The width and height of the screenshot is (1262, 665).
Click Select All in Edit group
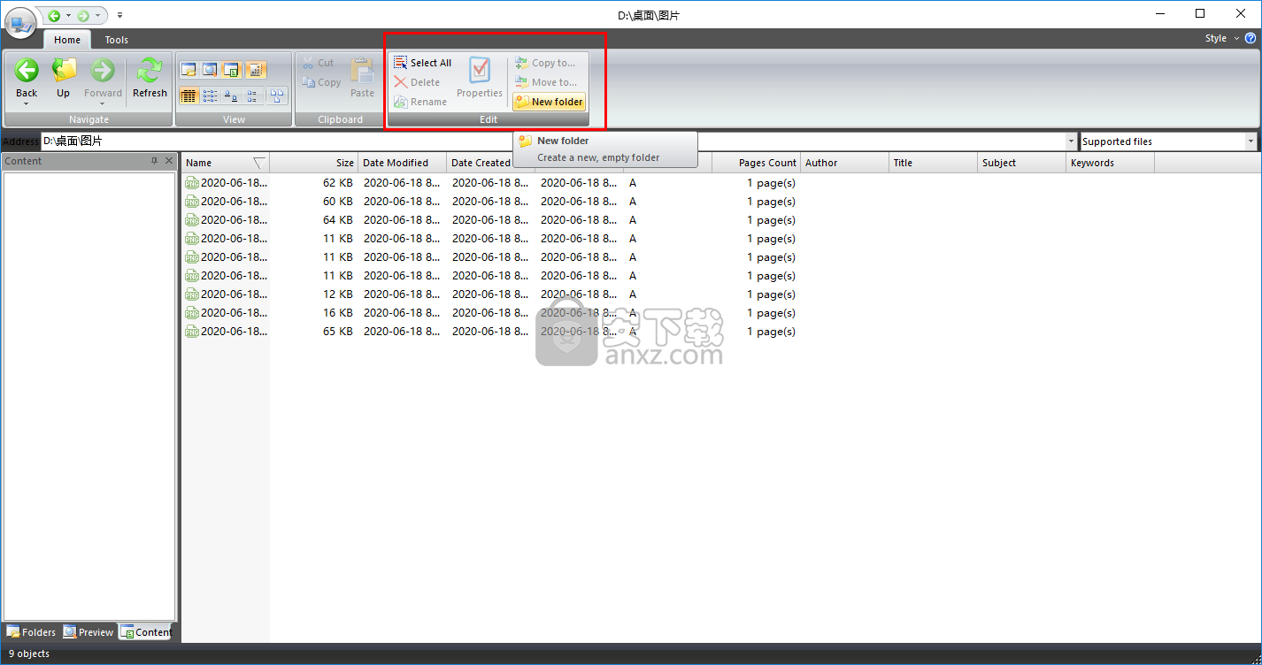(422, 63)
